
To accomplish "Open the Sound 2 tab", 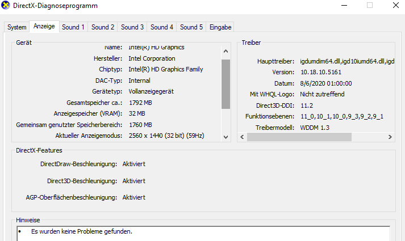I will point(103,27).
